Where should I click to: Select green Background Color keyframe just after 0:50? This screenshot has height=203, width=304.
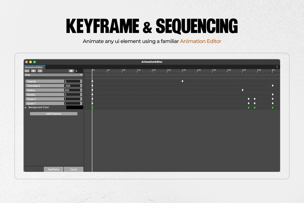(249, 108)
